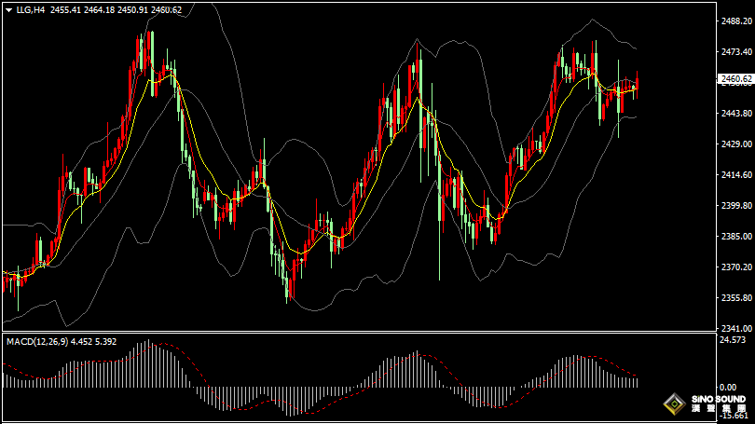
Task: Click the 2370.20 price axis label
Action: [734, 267]
